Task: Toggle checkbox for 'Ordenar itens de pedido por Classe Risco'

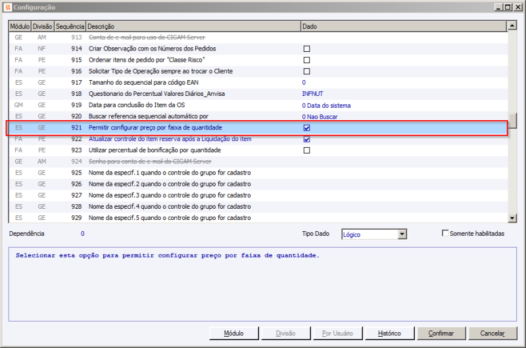Action: (x=306, y=60)
